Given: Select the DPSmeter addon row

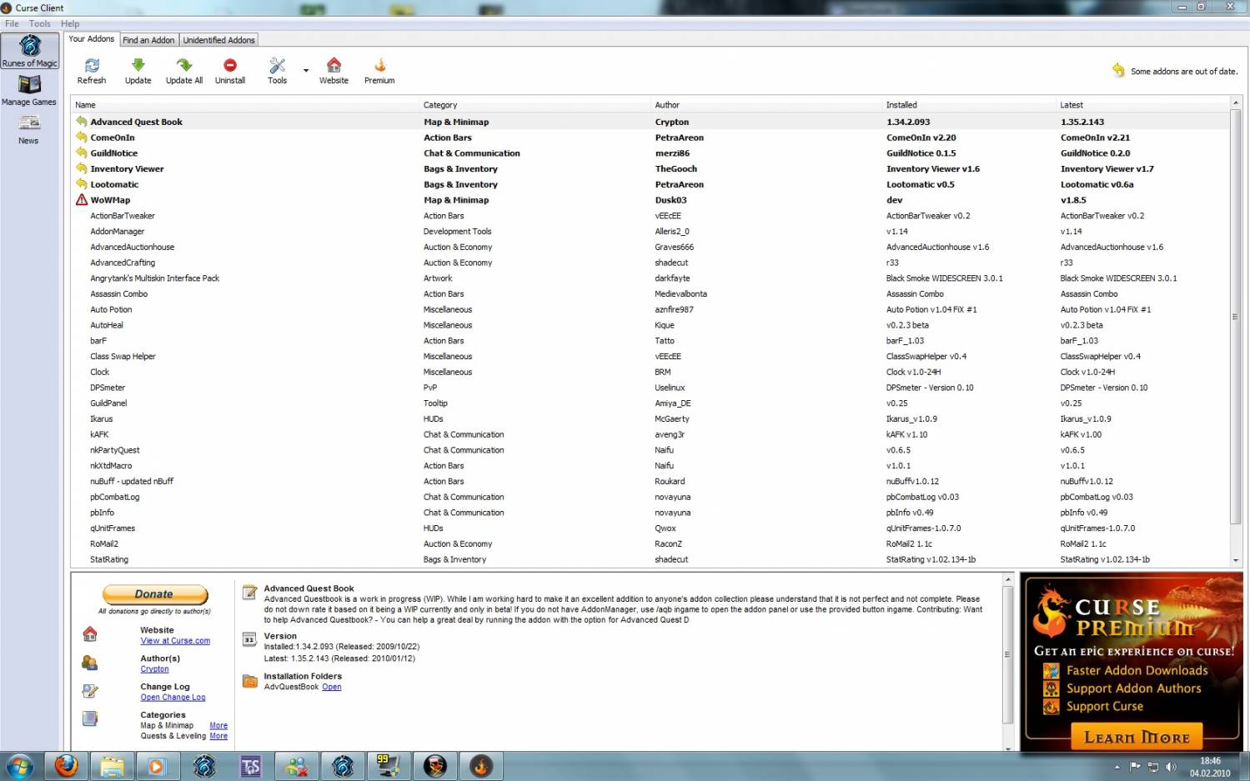Looking at the screenshot, I should pos(650,388).
